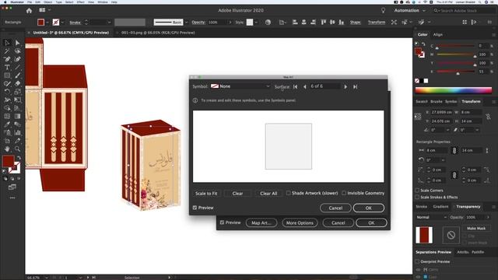Select the Pen tool
498x280 pixels.
coord(7,59)
